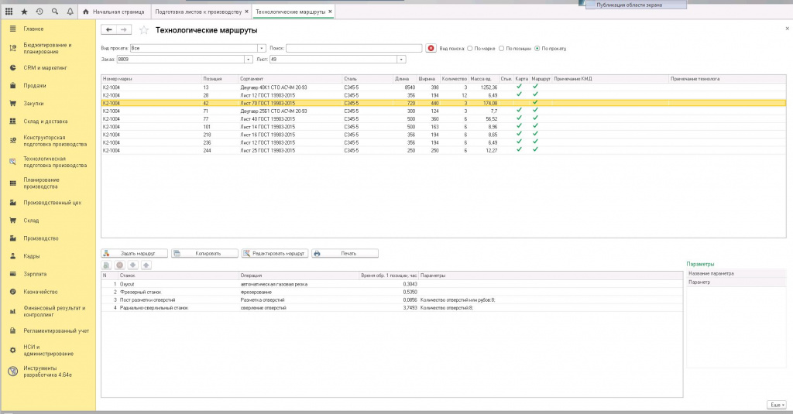Open CRM и маркетинг section
Screen dimensions: 793x414
pyautogui.click(x=45, y=68)
